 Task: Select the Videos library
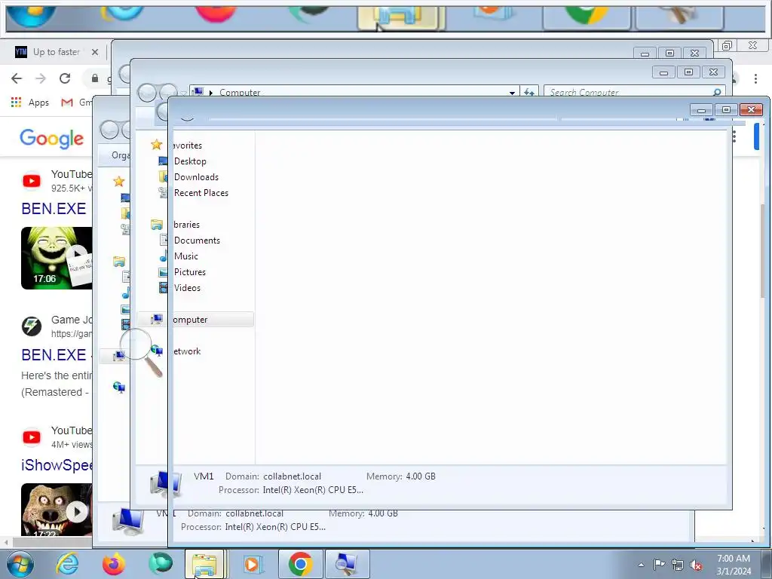point(187,287)
